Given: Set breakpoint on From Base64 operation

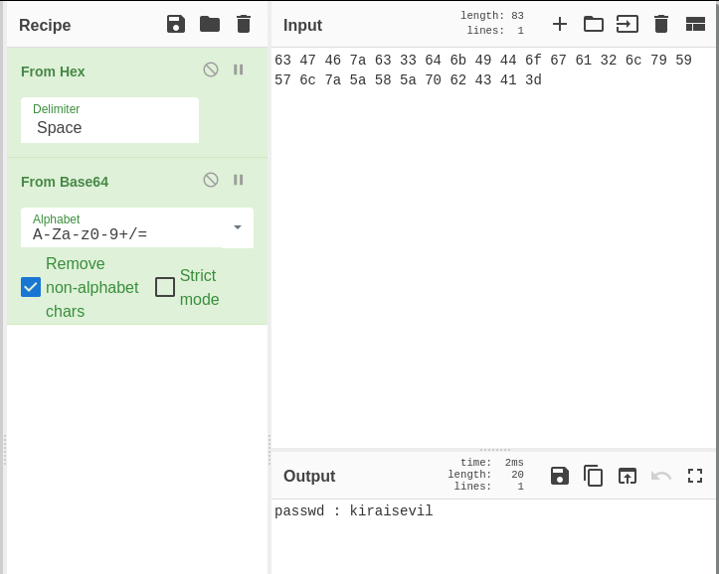Looking at the screenshot, I should pyautogui.click(x=239, y=180).
